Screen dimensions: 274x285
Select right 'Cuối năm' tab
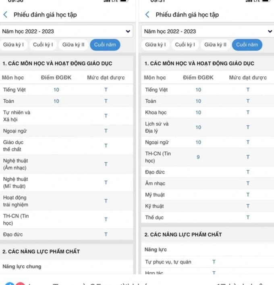247,45
